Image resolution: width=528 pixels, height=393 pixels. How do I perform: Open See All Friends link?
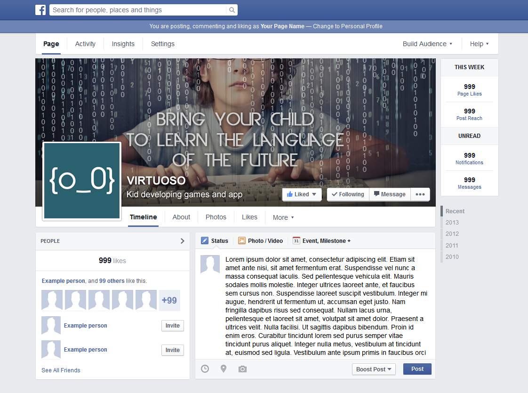coord(61,370)
